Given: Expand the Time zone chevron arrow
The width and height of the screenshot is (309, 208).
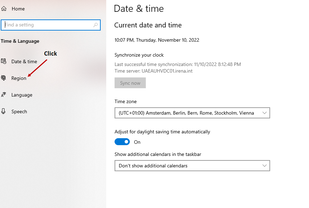Looking at the screenshot, I should (x=265, y=113).
